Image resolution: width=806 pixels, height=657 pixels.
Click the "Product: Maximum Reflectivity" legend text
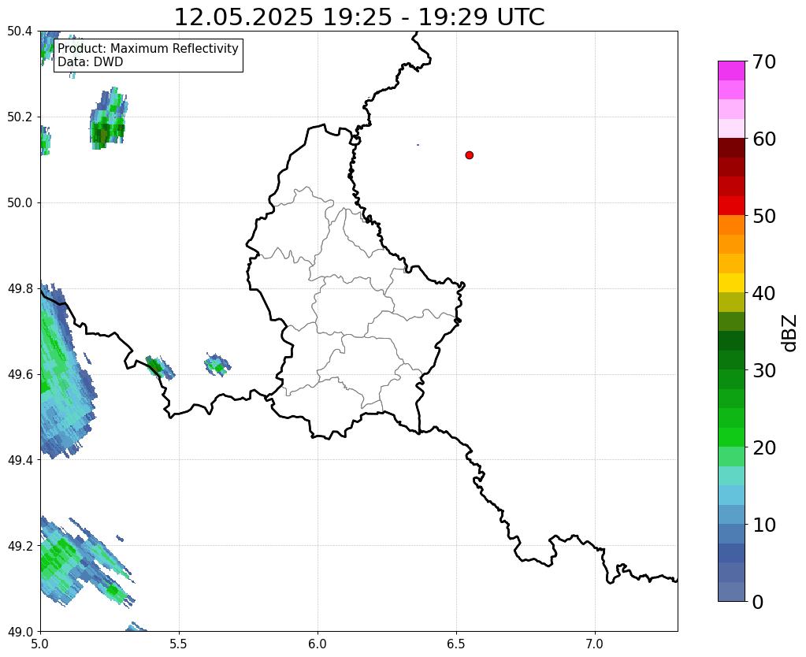pyautogui.click(x=148, y=48)
